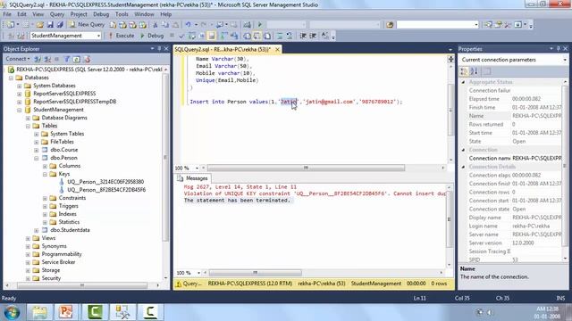This screenshot has height=321, width=572.
Task: Open the View menu
Action: [38, 14]
